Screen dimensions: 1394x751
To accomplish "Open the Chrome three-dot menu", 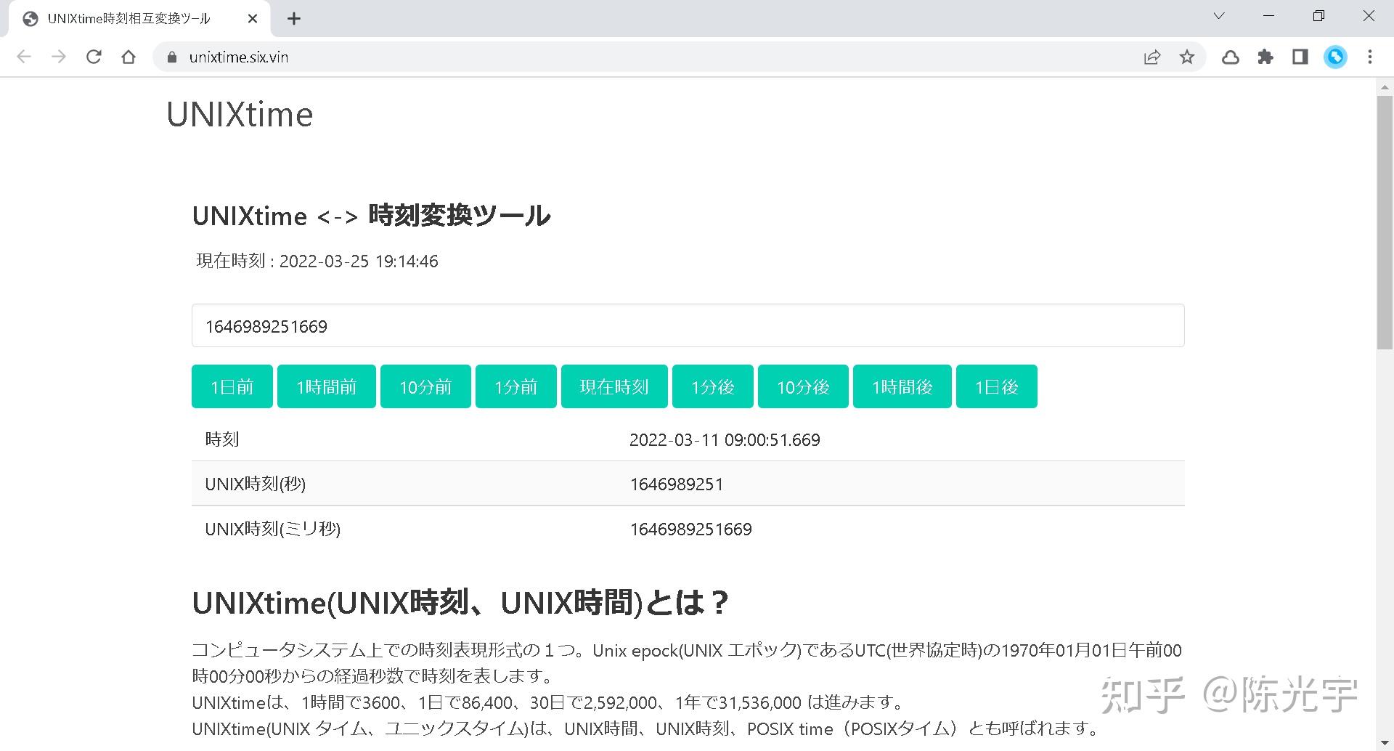I will (1370, 57).
